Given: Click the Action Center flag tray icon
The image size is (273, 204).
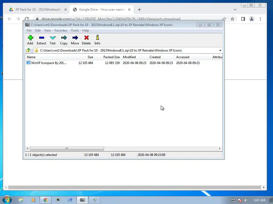Looking at the screenshot, I should click(x=240, y=200).
